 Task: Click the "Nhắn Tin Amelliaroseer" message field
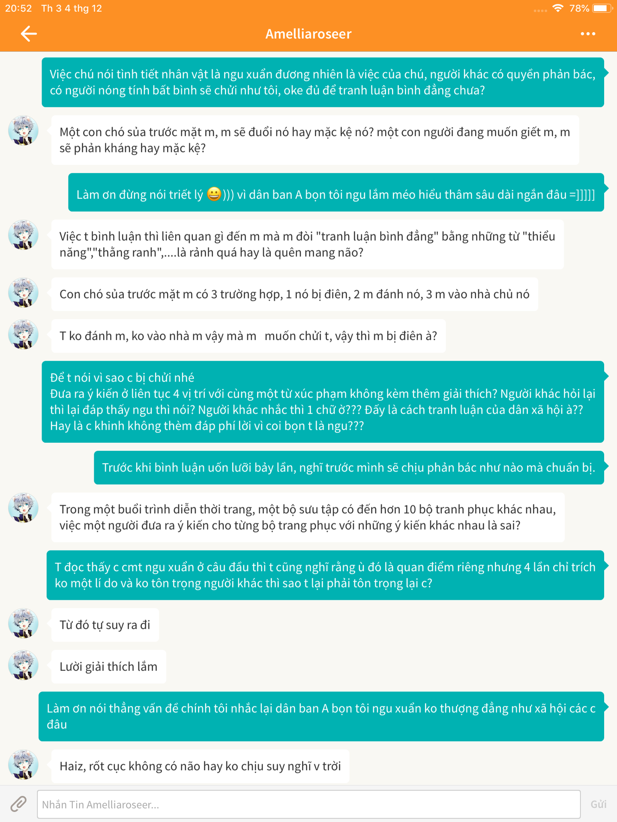[x=308, y=804]
